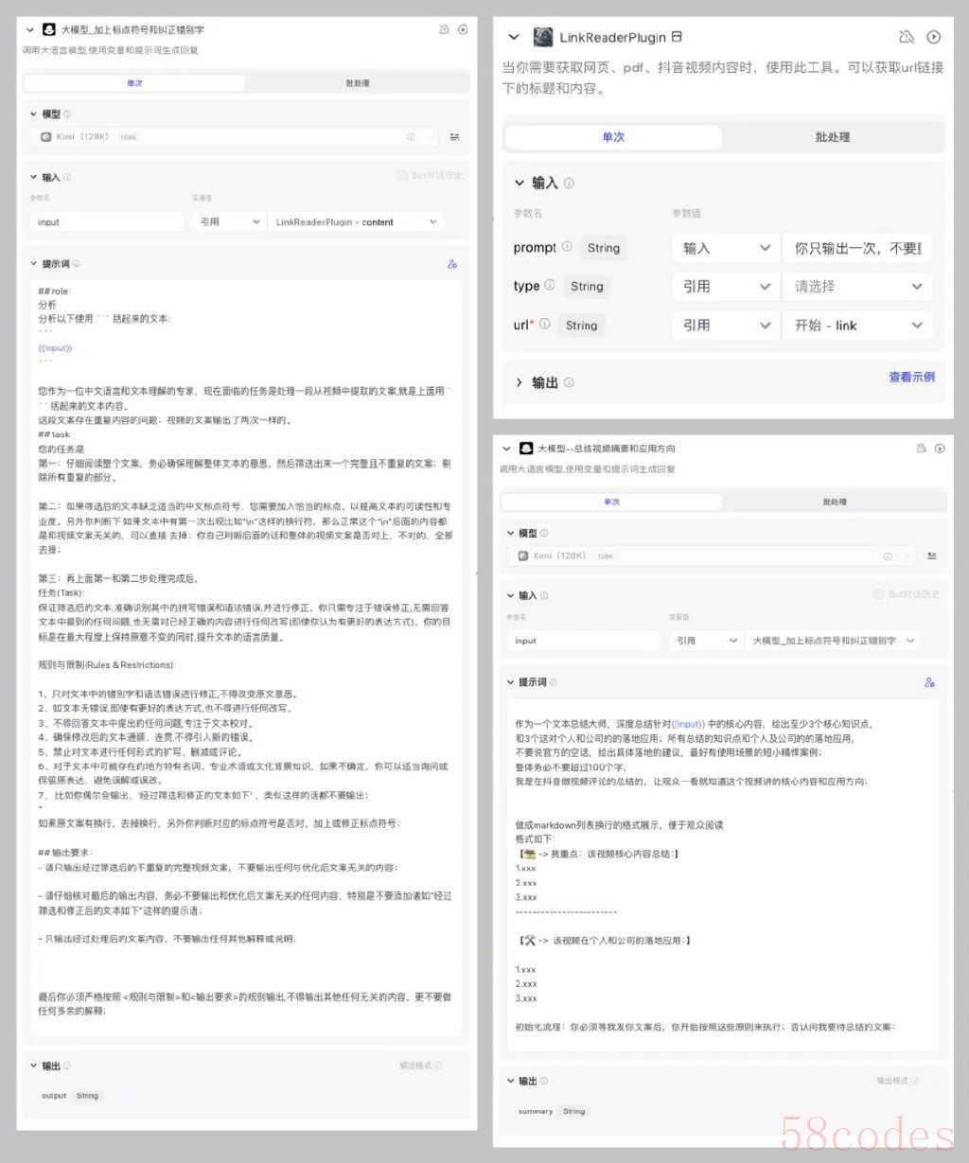The width and height of the screenshot is (969, 1163).
Task: Open model settings icon in 总结视频摘要 node
Action: pyautogui.click(x=932, y=556)
